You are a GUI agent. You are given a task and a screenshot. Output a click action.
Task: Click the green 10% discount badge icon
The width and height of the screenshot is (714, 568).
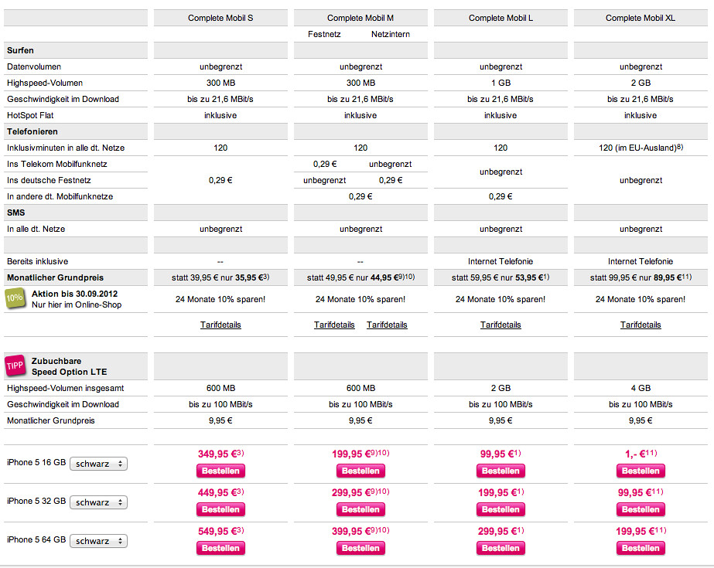click(x=15, y=298)
